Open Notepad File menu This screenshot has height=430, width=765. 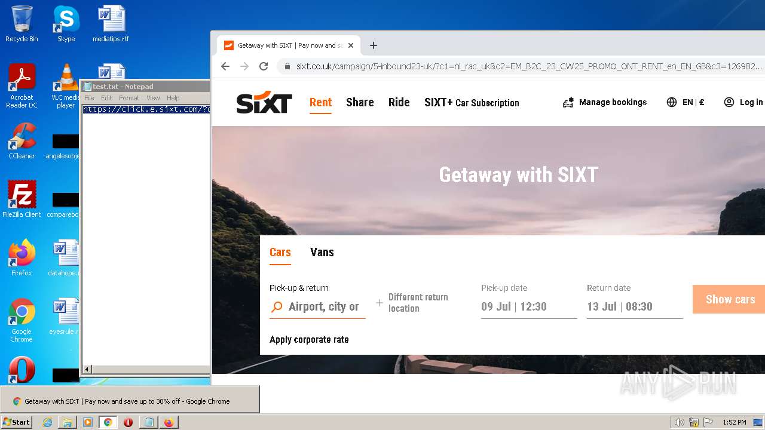[89, 98]
